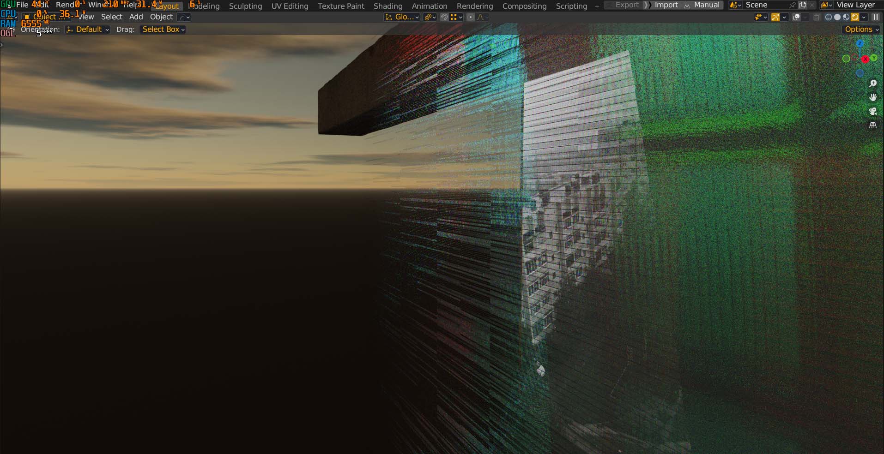Switch to the Sculpting workspace tab
This screenshot has height=454, width=884.
245,6
